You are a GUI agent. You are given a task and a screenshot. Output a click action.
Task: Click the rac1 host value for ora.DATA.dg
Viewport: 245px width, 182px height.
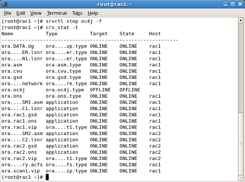pyautogui.click(x=155, y=46)
